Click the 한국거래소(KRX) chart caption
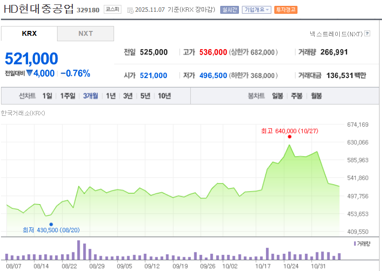The image size is (382, 271). coord(23,113)
